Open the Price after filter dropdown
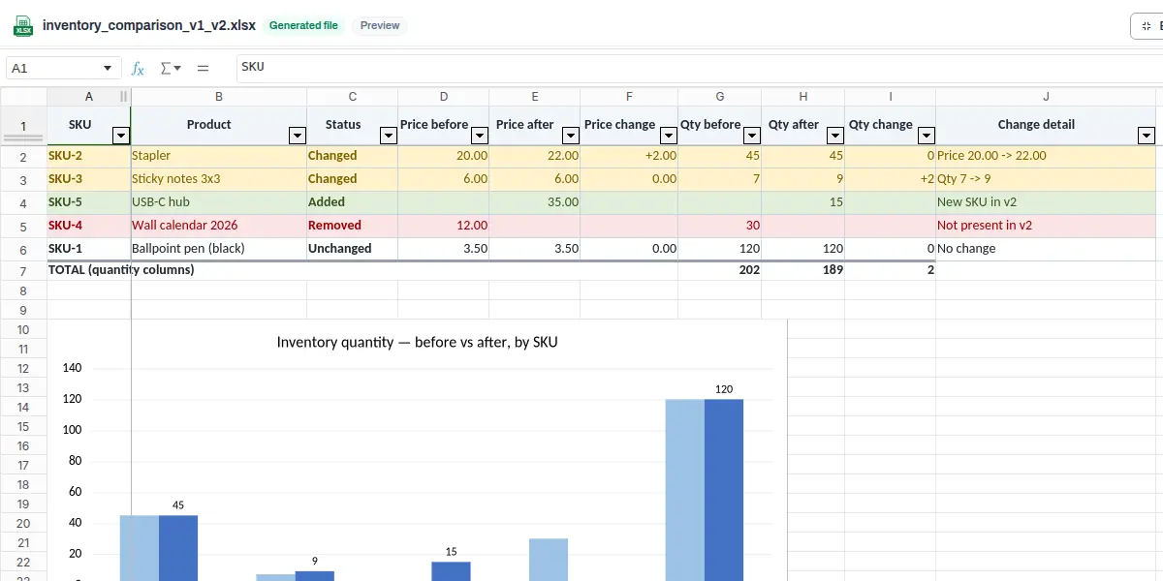This screenshot has width=1163, height=581. tap(571, 136)
